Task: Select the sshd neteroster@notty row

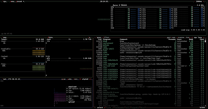Action: (x=150, y=98)
